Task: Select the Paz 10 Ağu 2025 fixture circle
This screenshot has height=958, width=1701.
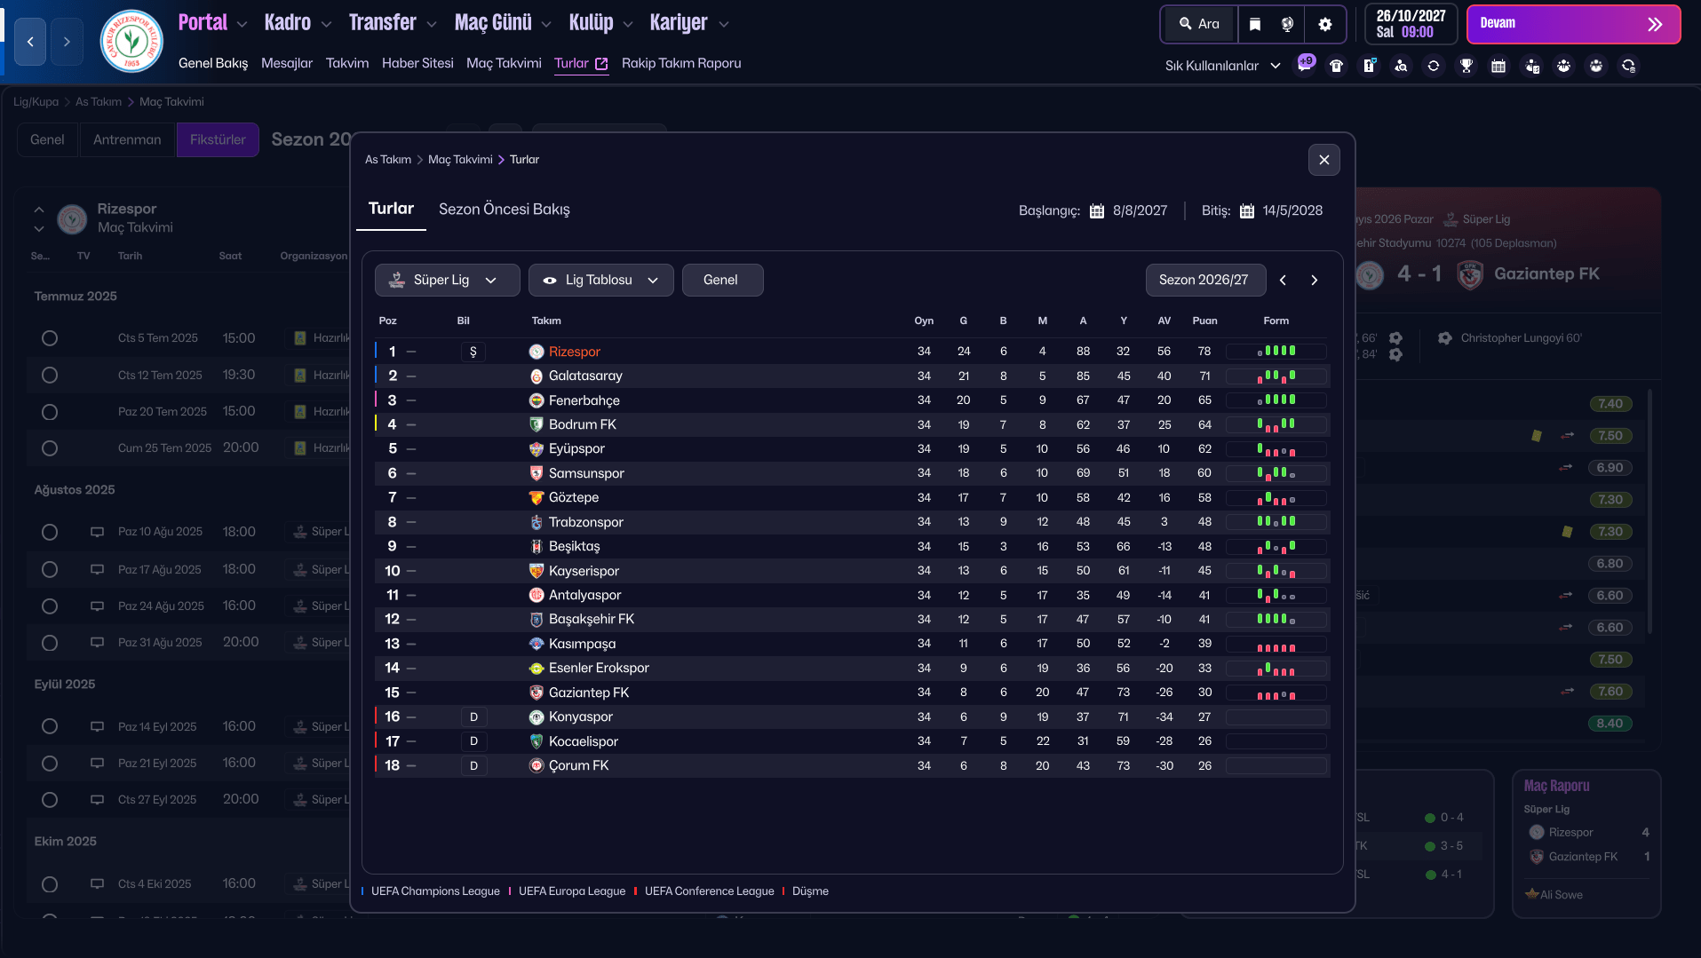Action: [50, 532]
